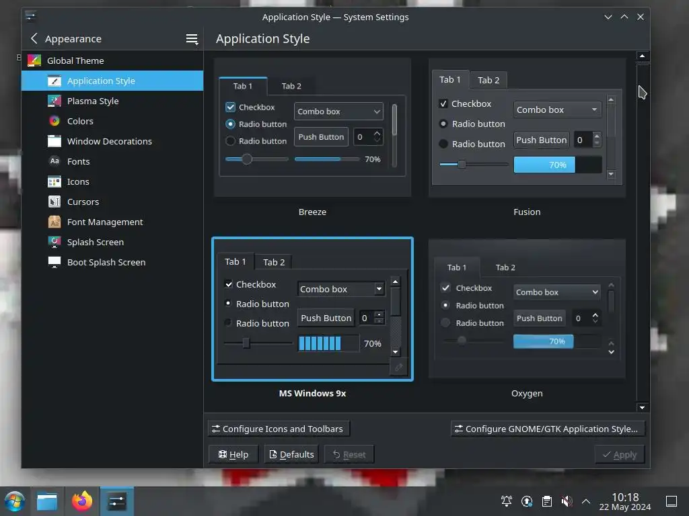Viewport: 689px width, 516px height.
Task: Click the Apply button
Action: pyautogui.click(x=620, y=455)
